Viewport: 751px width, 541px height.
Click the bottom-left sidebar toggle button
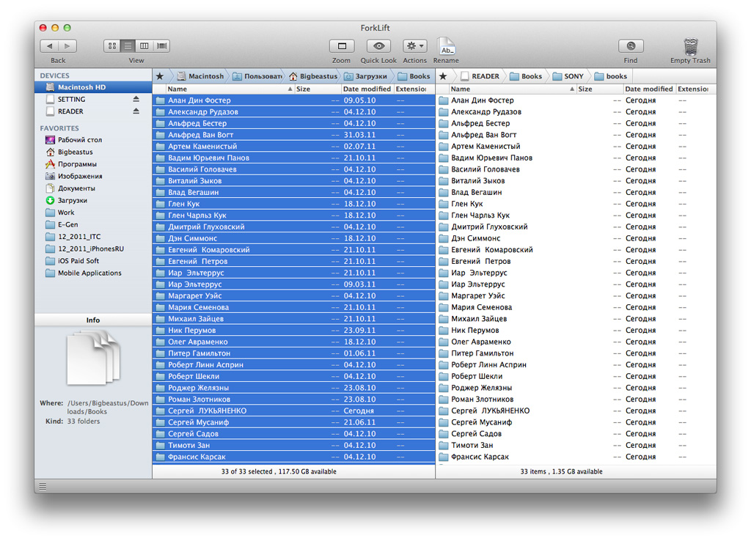click(x=43, y=486)
